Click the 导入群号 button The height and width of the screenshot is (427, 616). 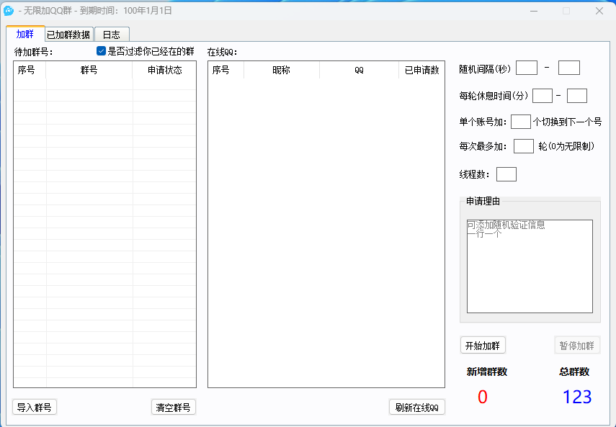coord(35,407)
